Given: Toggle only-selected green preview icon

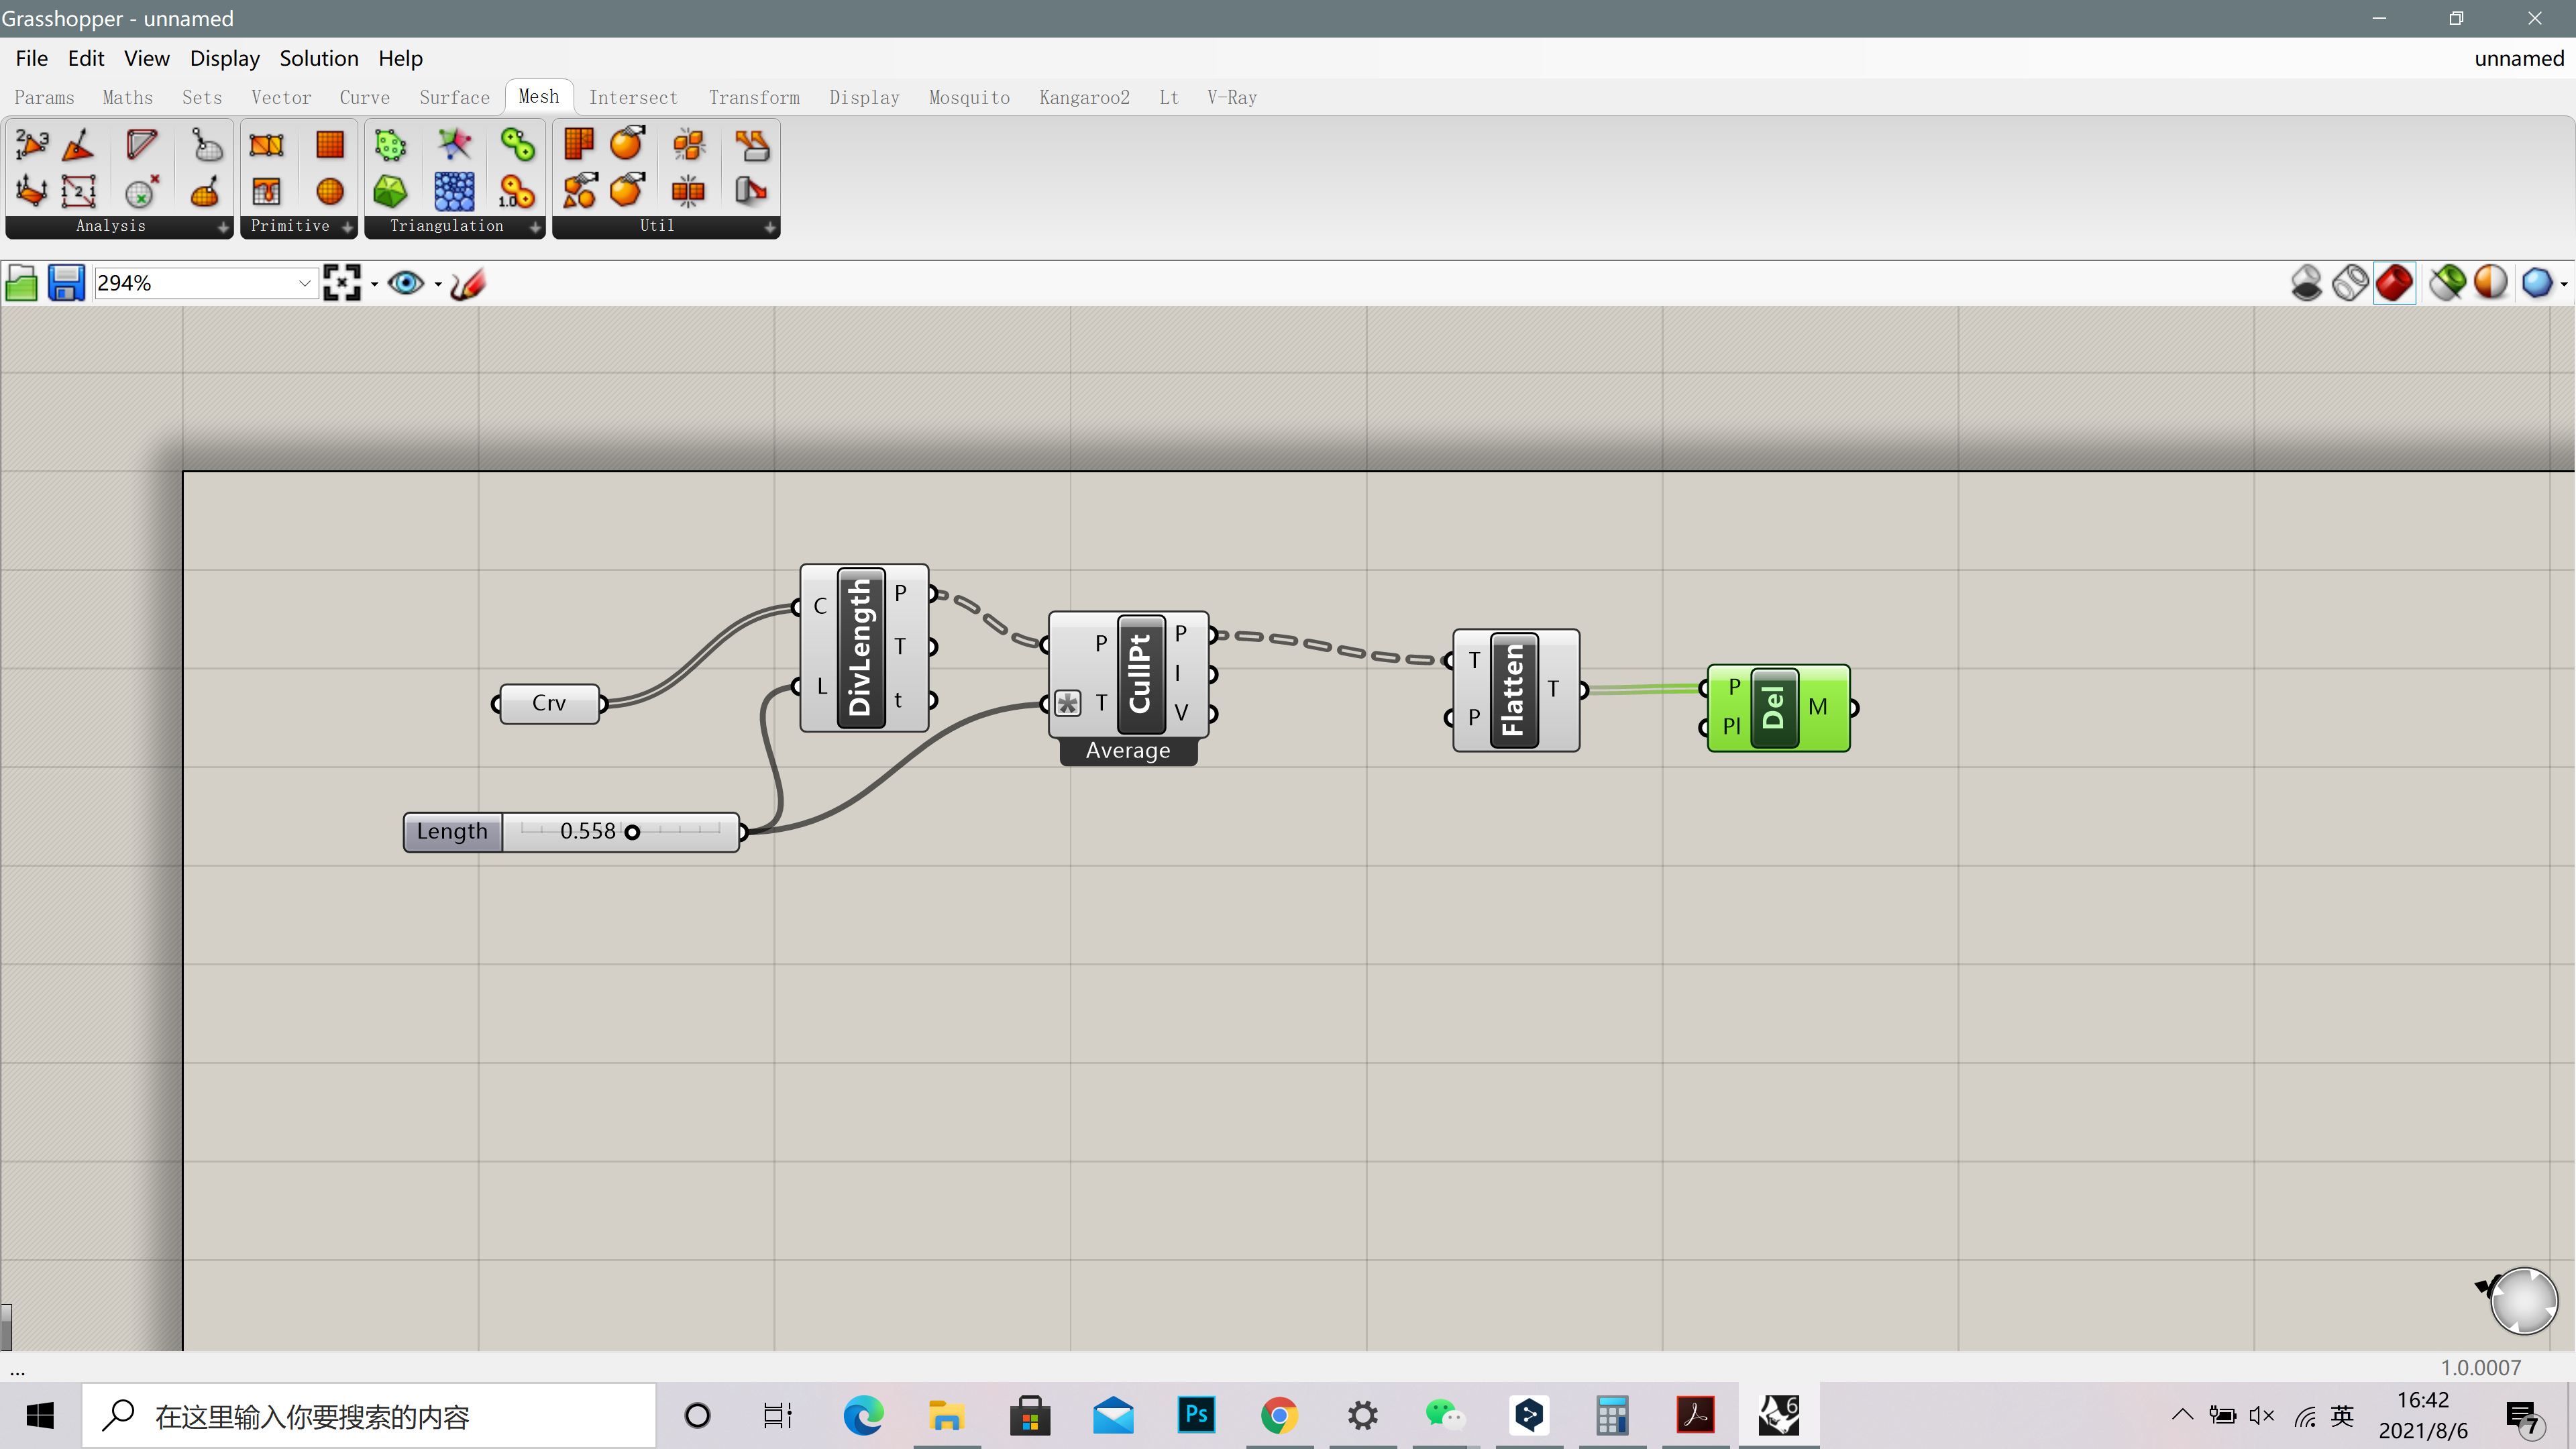Looking at the screenshot, I should pyautogui.click(x=2448, y=283).
